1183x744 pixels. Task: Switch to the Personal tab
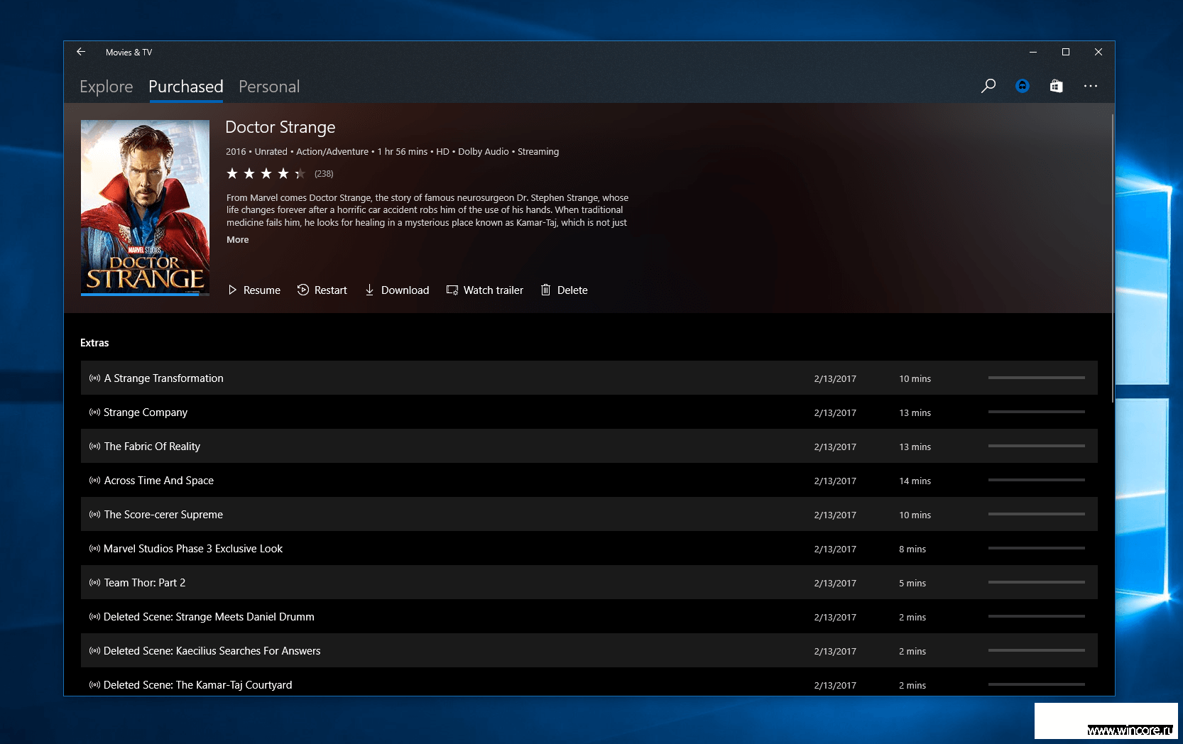[x=269, y=87]
